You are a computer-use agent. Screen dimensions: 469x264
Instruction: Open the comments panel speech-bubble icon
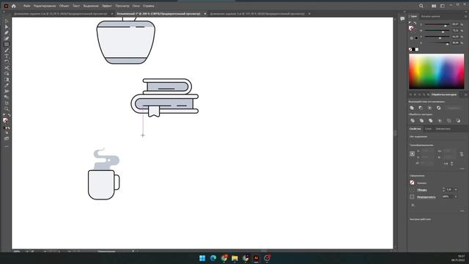click(402, 18)
